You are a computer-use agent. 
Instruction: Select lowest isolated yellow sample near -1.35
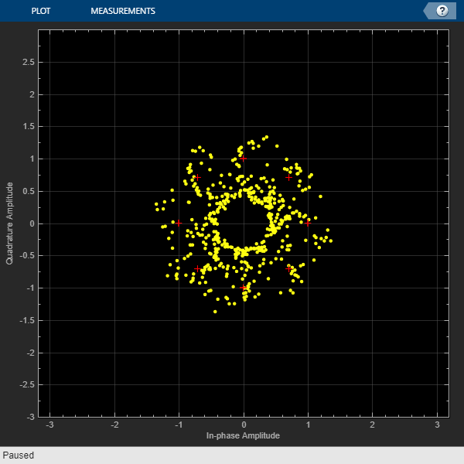click(x=215, y=311)
